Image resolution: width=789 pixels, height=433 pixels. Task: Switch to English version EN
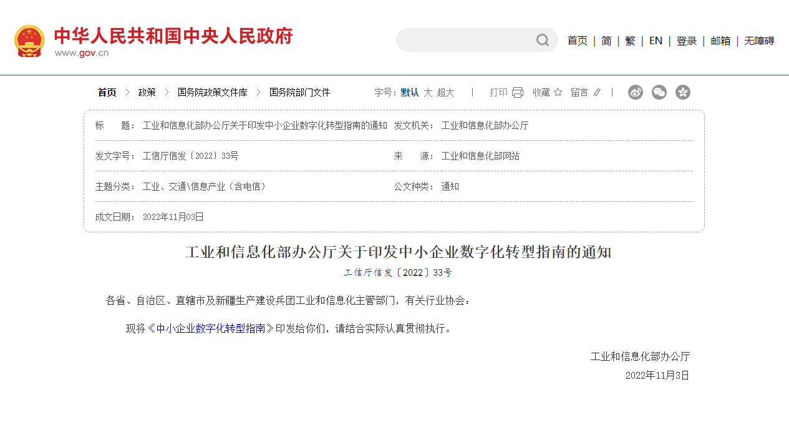(656, 40)
